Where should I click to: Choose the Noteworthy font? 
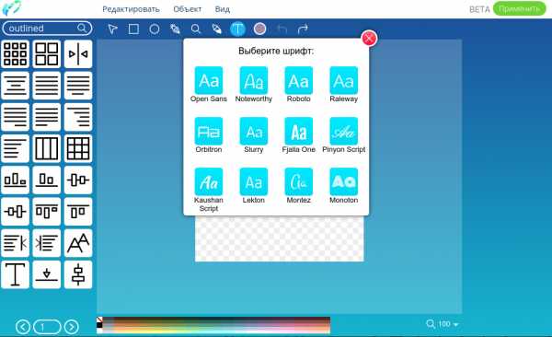point(254,80)
